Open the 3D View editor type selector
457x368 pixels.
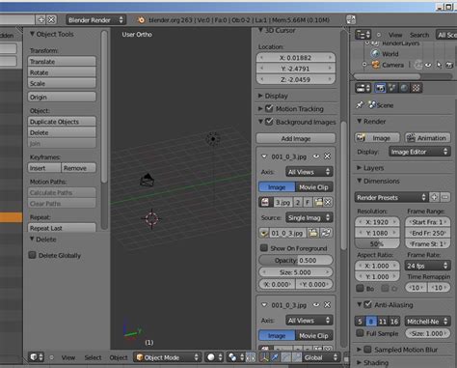point(37,357)
